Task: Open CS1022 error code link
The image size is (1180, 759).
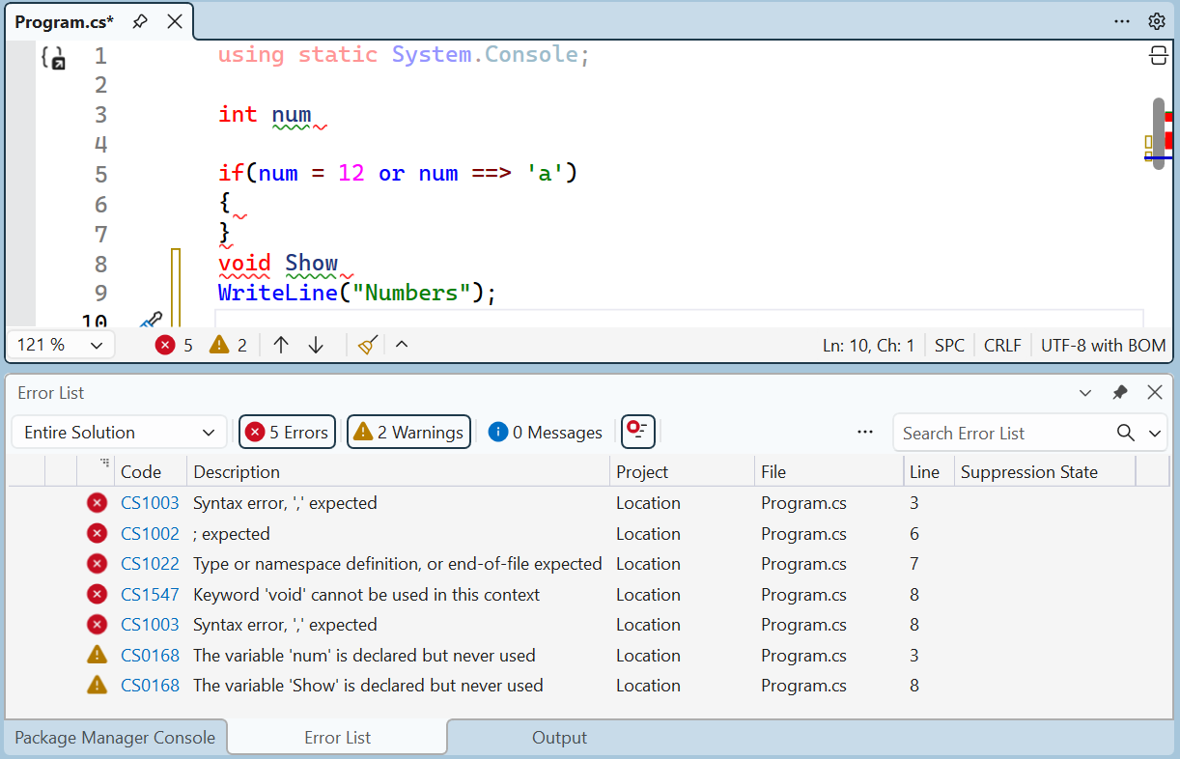Action: 150,564
